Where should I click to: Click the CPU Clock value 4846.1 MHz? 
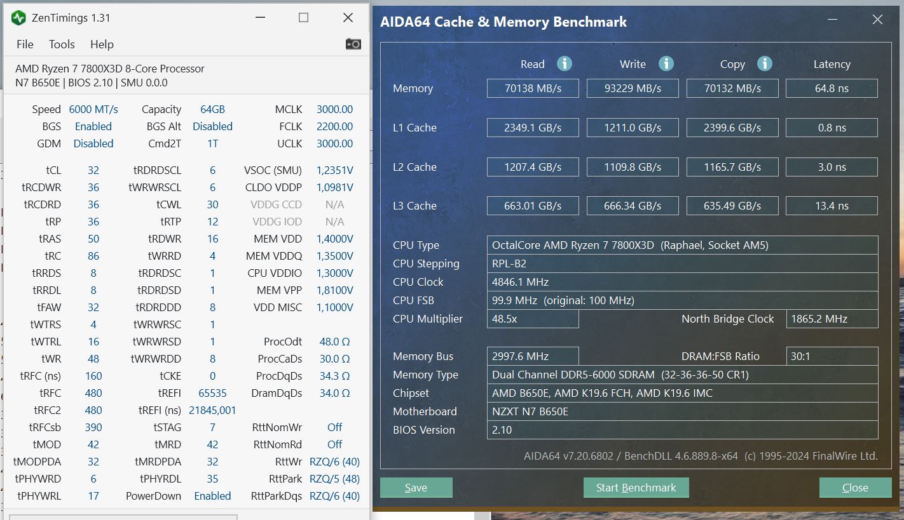coord(682,282)
